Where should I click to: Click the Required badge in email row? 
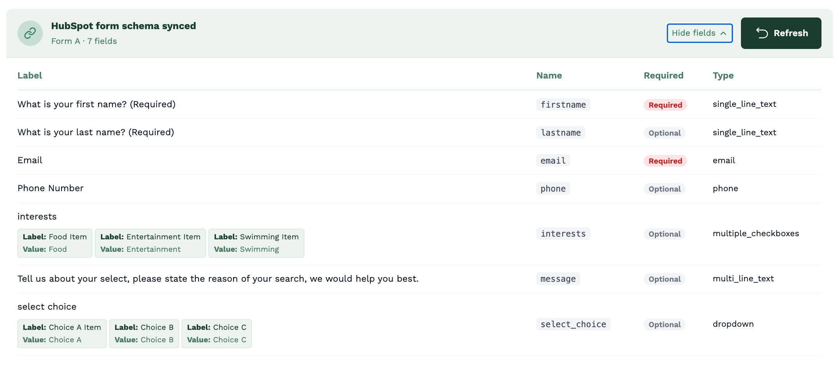point(665,161)
